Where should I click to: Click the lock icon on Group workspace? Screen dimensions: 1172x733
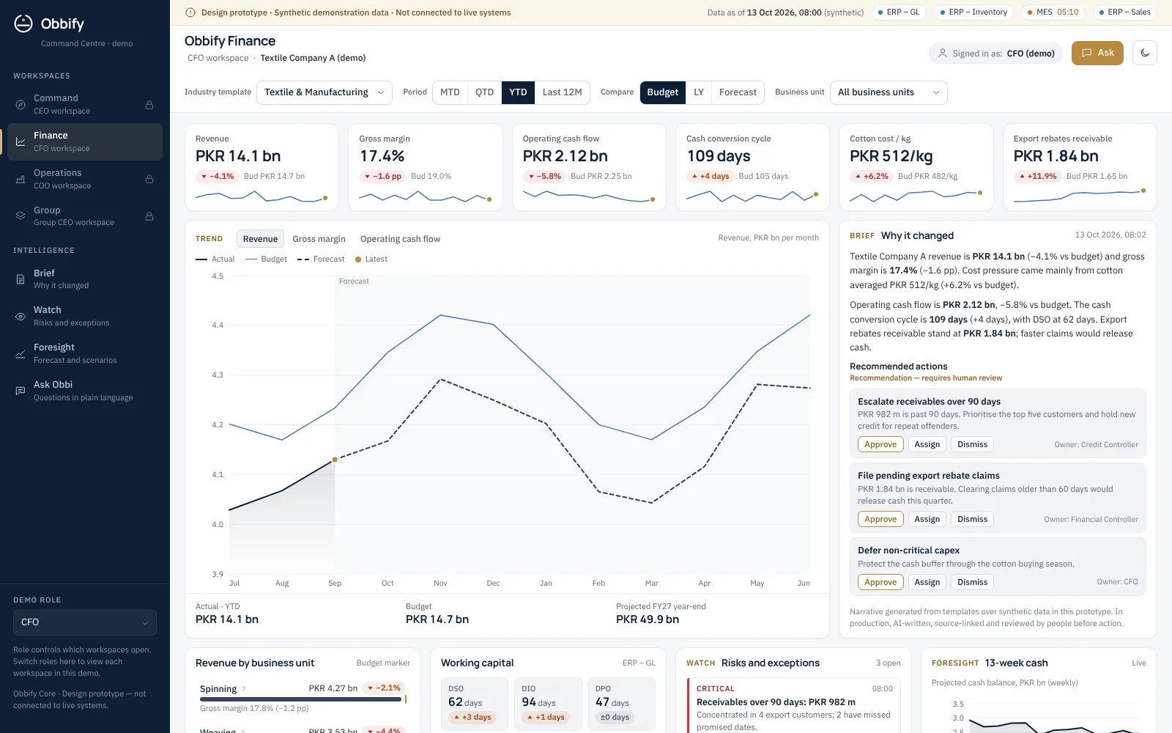tap(149, 216)
